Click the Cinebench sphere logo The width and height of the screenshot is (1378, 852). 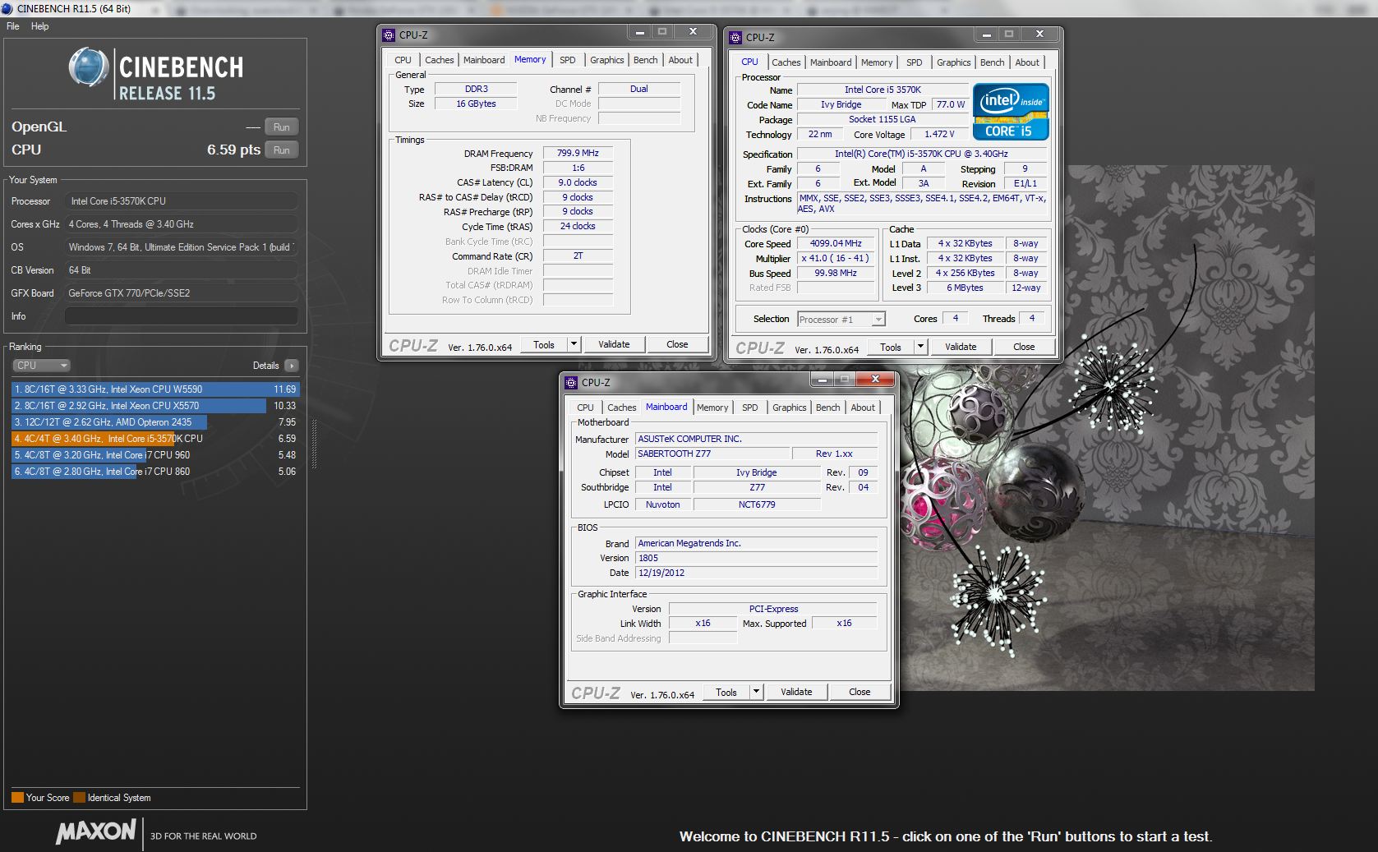click(x=89, y=67)
